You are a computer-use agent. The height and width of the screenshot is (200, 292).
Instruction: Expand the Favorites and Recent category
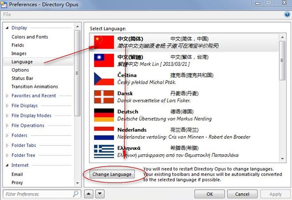click(x=7, y=96)
